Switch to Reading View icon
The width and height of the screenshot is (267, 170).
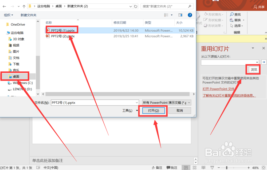[203, 167]
